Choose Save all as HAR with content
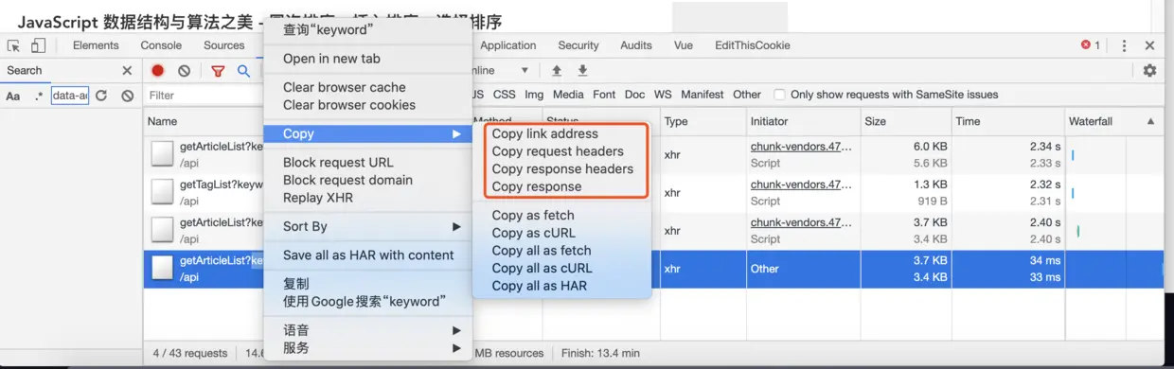This screenshot has height=369, width=1174. [368, 255]
